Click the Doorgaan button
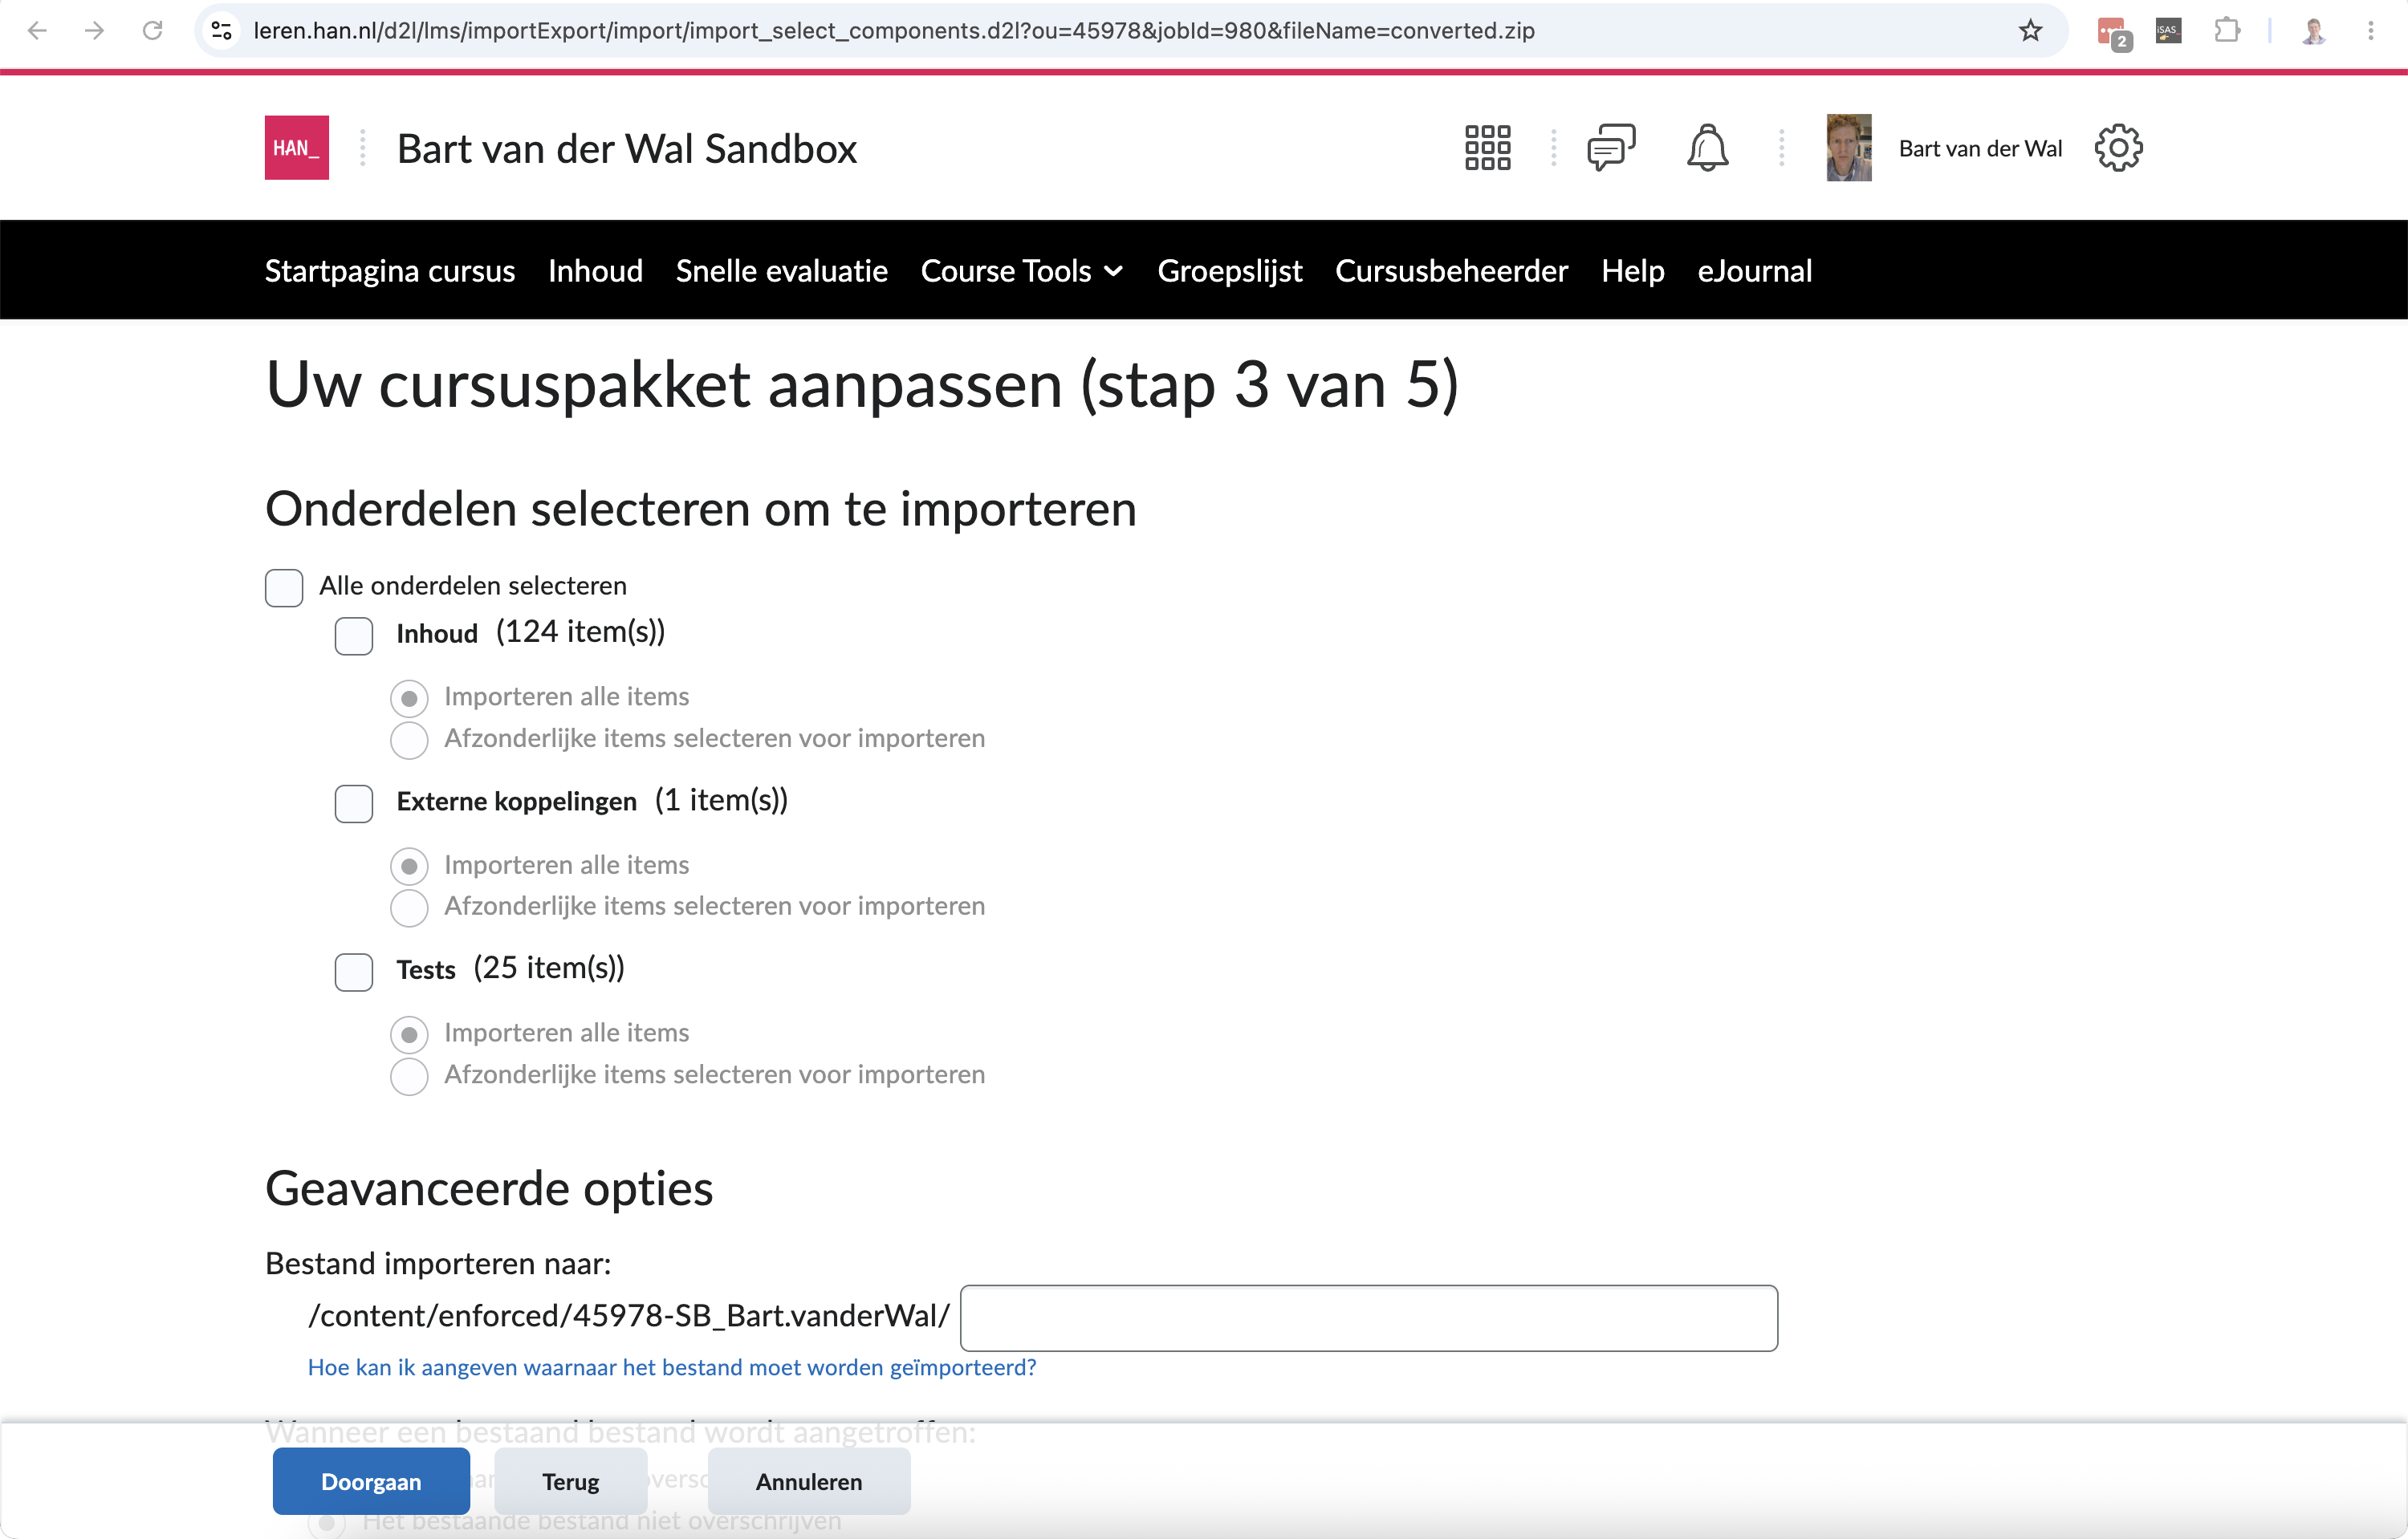Image resolution: width=2408 pixels, height=1539 pixels. coord(371,1480)
